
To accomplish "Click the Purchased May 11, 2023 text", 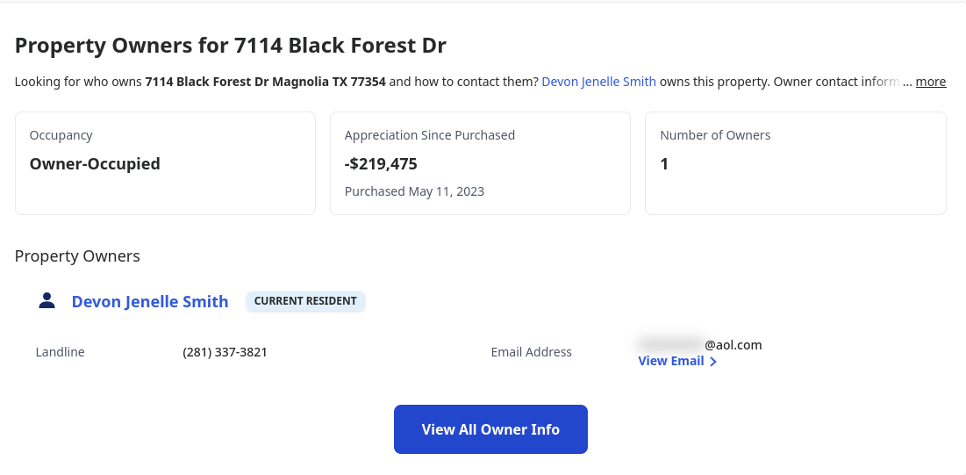I will [x=414, y=191].
